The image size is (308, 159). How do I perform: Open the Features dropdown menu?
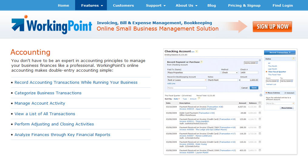pos(91,5)
